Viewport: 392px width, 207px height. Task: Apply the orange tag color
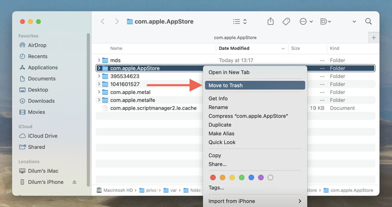tap(223, 178)
